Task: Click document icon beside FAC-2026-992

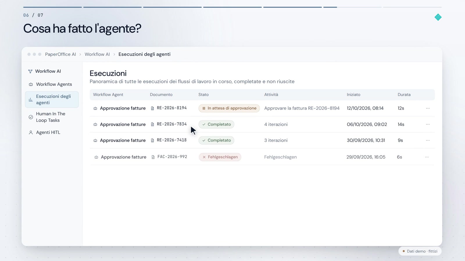Action: coord(153,157)
